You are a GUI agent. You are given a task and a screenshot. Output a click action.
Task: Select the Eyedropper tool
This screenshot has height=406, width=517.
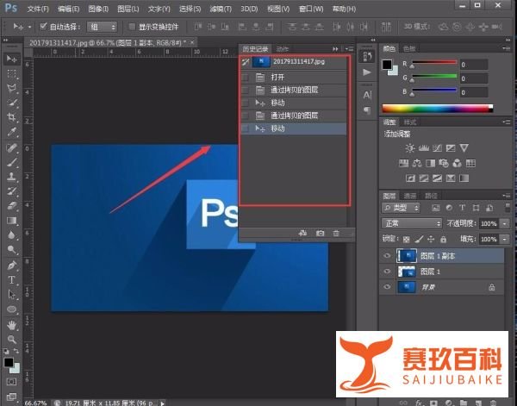(x=11, y=132)
